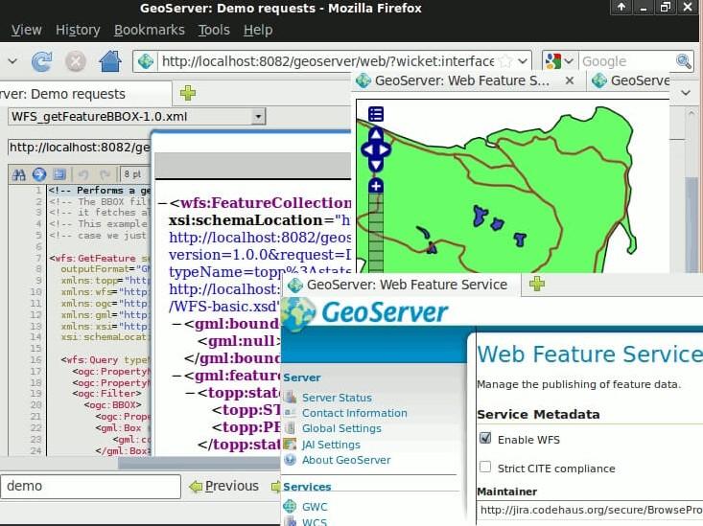
Task: Open the Server Status link
Action: (x=337, y=398)
